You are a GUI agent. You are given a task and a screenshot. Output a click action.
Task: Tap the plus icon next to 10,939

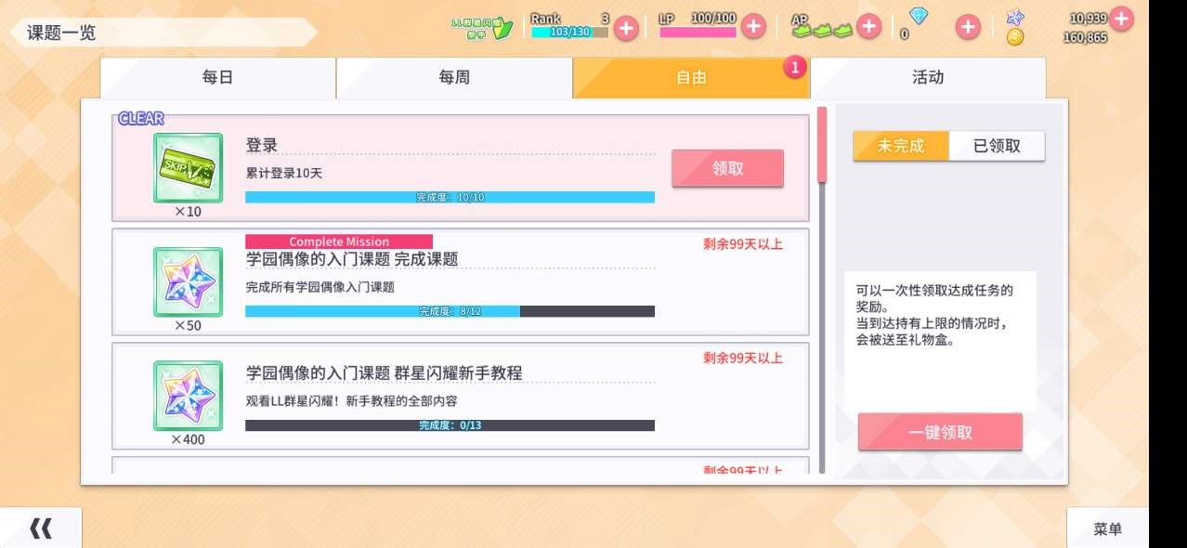1121,18
